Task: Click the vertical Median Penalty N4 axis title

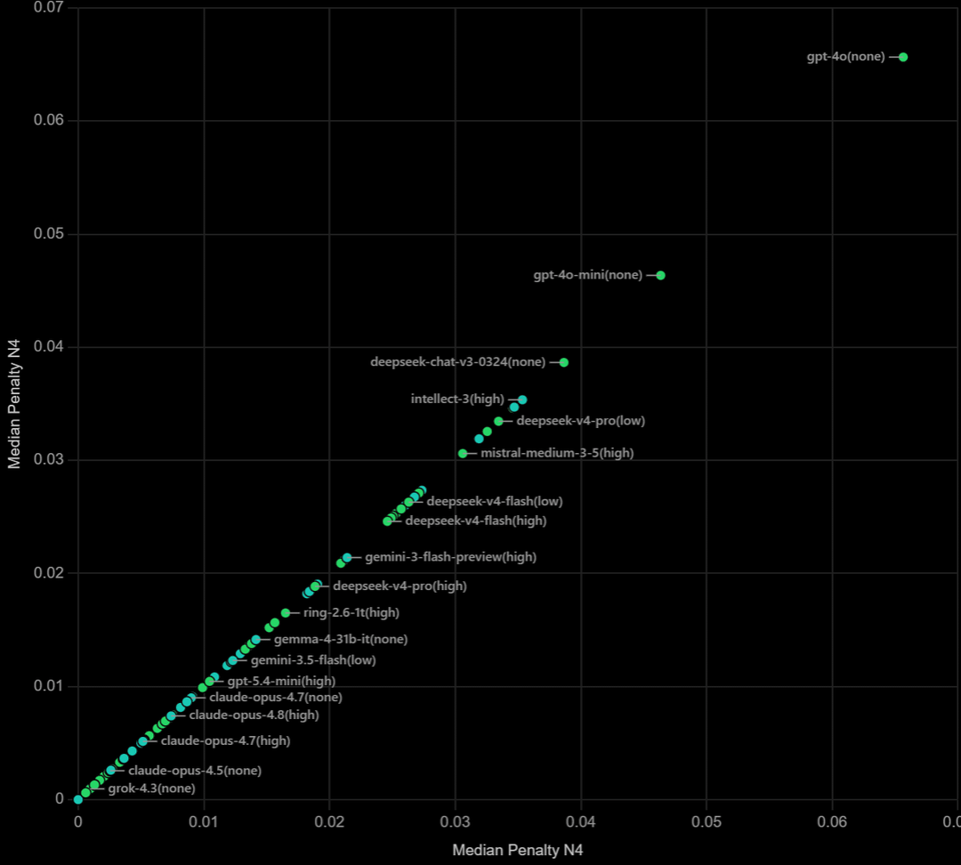Action: [x=13, y=404]
